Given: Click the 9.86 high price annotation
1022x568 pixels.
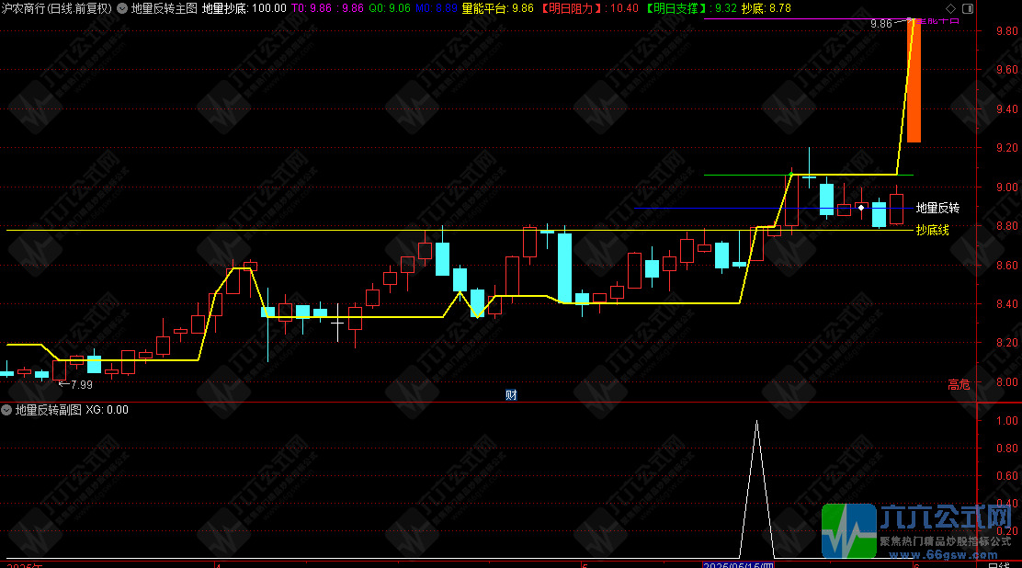Looking at the screenshot, I should (x=881, y=24).
